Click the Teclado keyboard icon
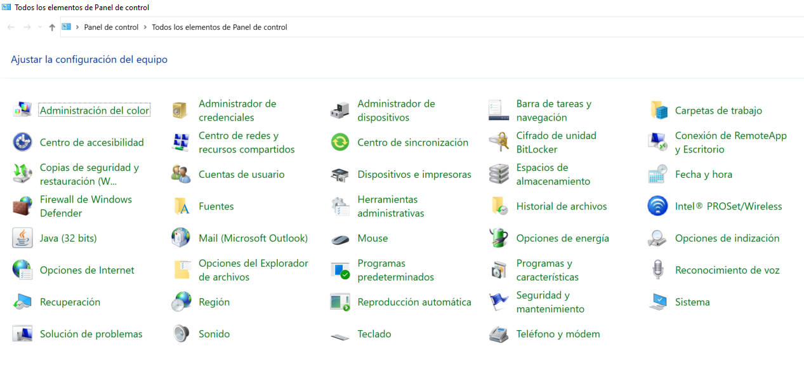The width and height of the screenshot is (804, 379). [x=340, y=336]
